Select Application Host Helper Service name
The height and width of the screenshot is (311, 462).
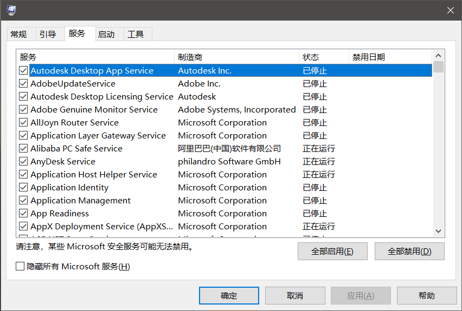tap(94, 174)
